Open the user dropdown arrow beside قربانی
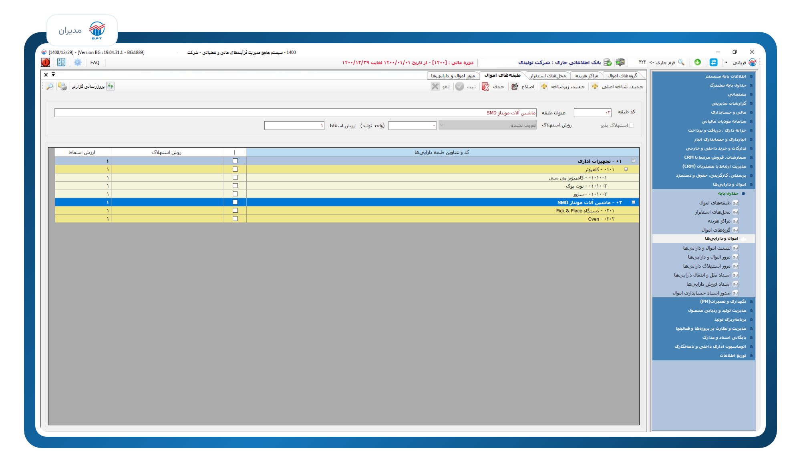This screenshot has height=472, width=801. [726, 63]
